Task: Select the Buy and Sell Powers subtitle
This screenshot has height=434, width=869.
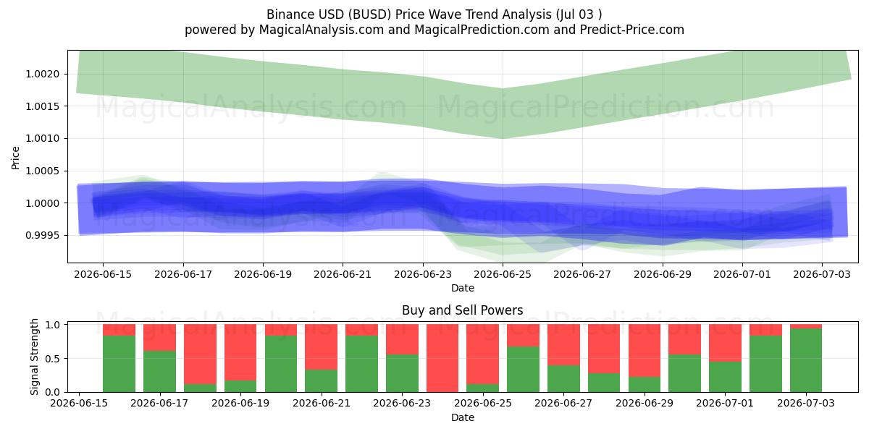Action: 463,310
